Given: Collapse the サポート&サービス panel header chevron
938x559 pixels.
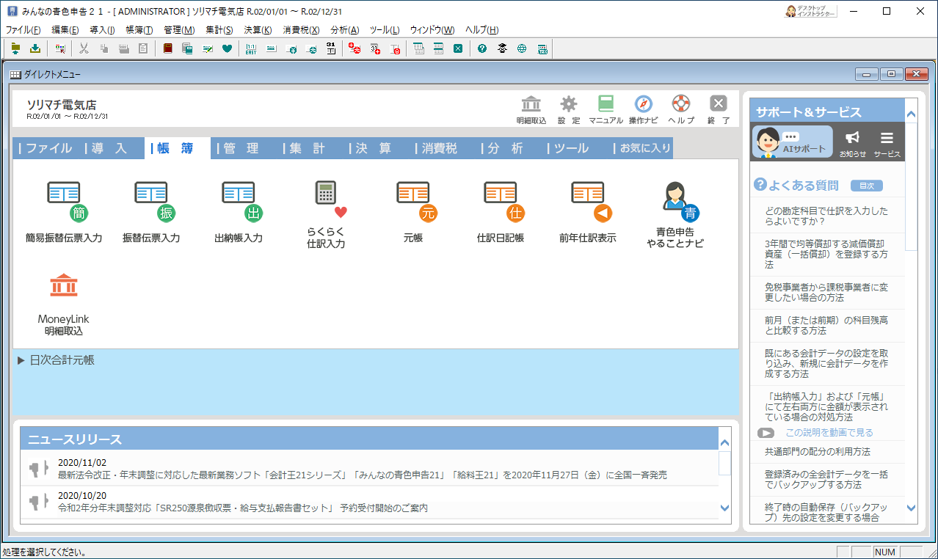Looking at the screenshot, I should coord(911,114).
